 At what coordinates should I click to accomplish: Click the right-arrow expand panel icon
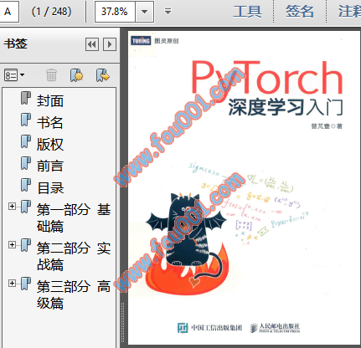tap(110, 44)
